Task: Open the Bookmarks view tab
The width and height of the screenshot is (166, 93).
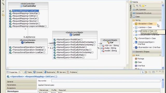Action: click(50, 72)
